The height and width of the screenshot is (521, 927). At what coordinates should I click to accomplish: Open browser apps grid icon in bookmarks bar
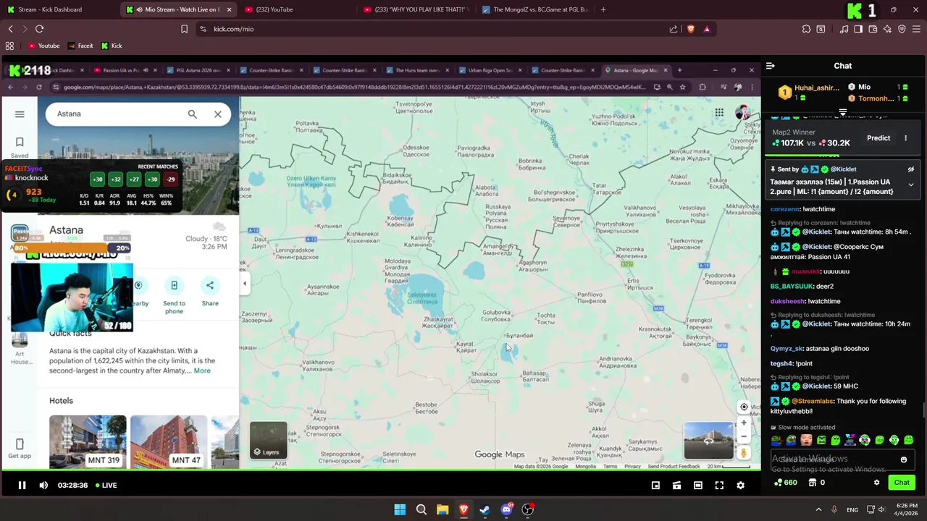[9, 46]
